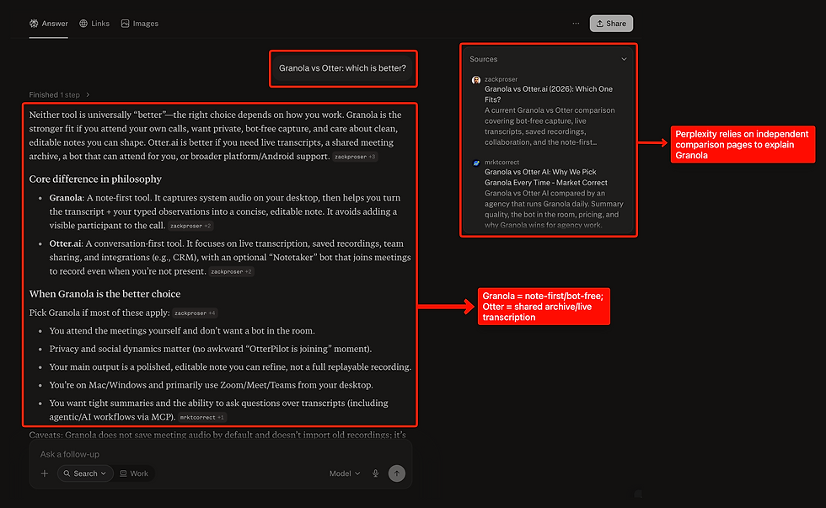Open Granola vs Otter.ai (2026) source link

549,94
